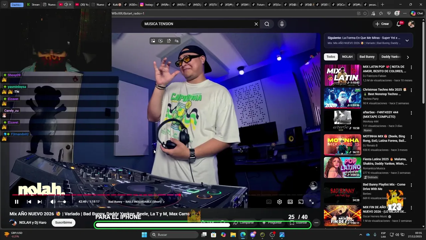This screenshot has height=240, width=426.
Task: Select the 'Bad Bunny' filter chip
Action: click(x=367, y=57)
